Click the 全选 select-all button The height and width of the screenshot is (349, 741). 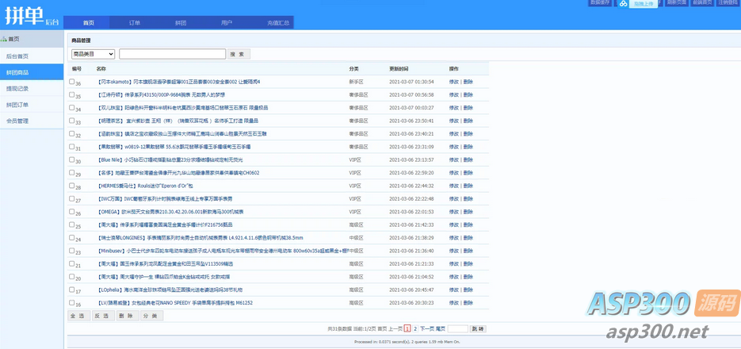pos(78,316)
